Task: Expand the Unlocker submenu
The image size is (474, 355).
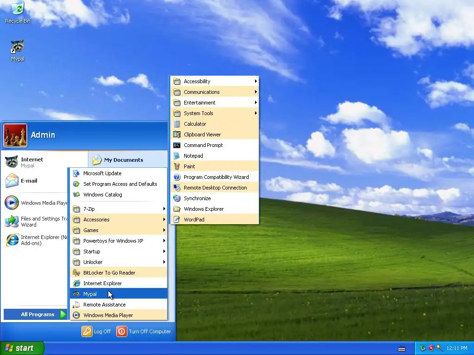Action: pos(118,262)
